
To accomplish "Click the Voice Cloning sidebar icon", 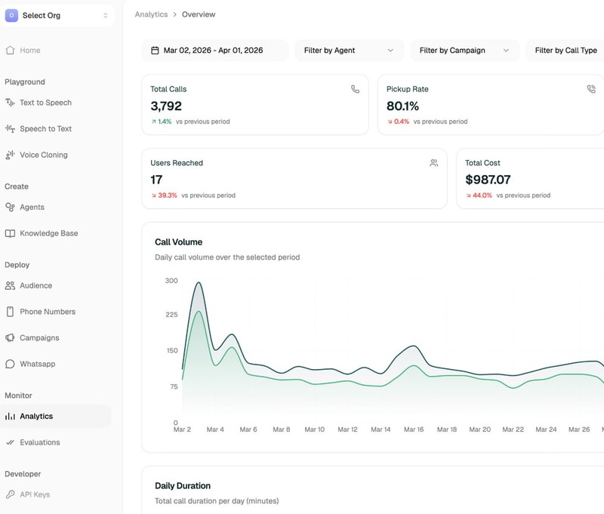I will 10,155.
